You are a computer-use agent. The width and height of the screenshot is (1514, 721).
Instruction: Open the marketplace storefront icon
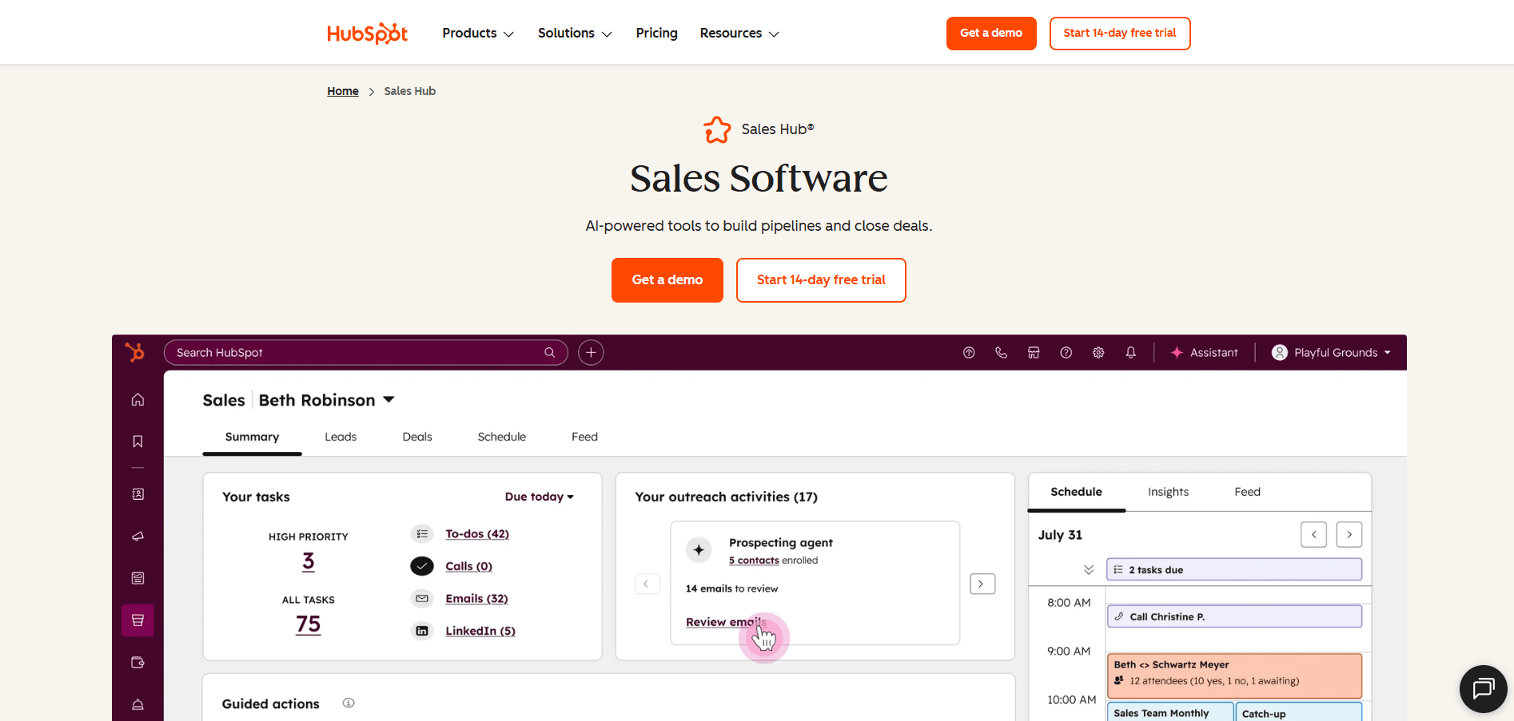click(1034, 352)
